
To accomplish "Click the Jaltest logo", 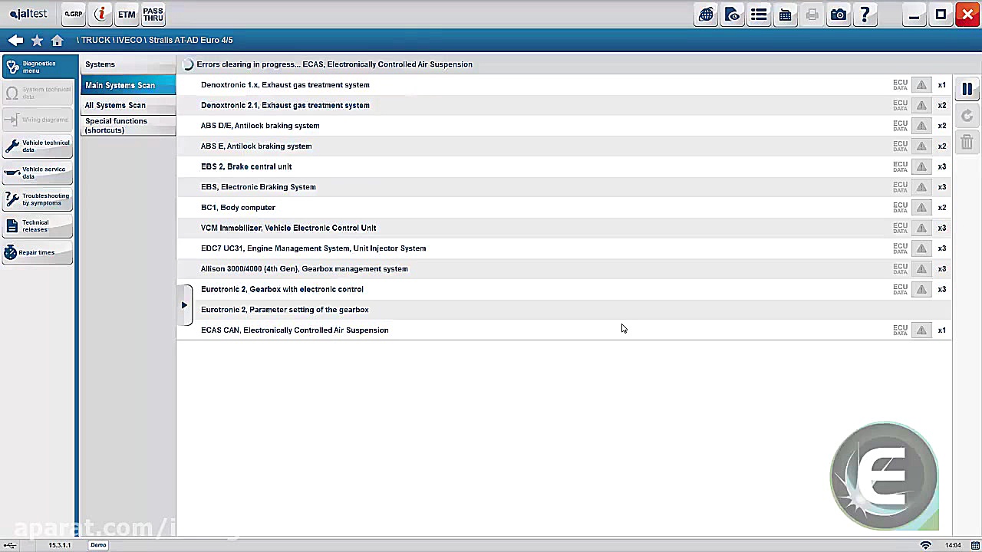I will click(28, 14).
